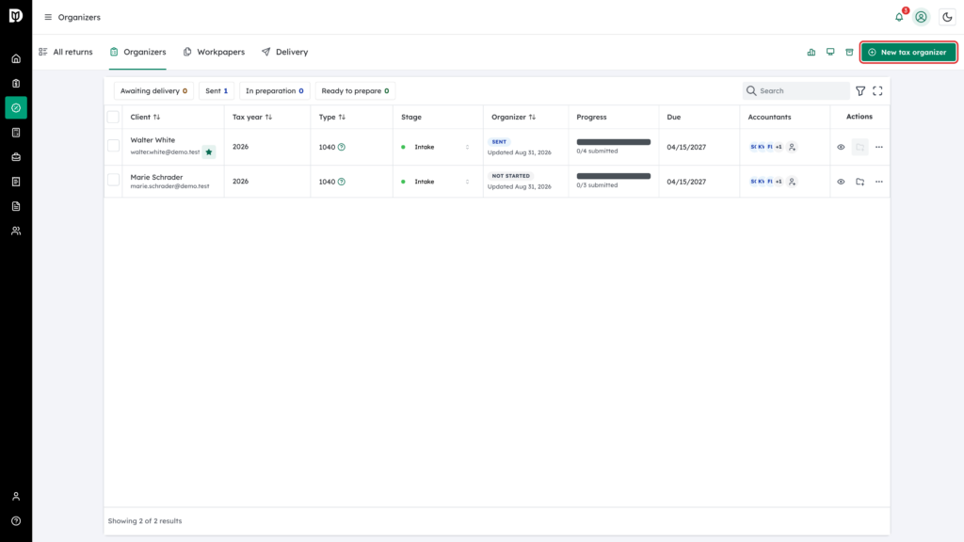Image resolution: width=964 pixels, height=542 pixels.
Task: Check the Walter White row checkbox
Action: click(x=113, y=146)
